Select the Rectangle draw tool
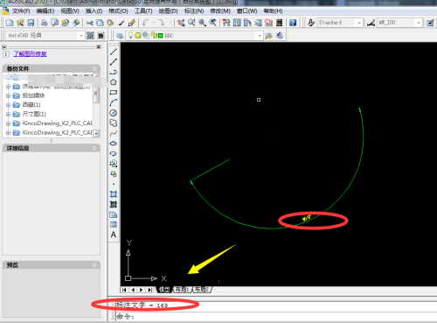 (114, 93)
